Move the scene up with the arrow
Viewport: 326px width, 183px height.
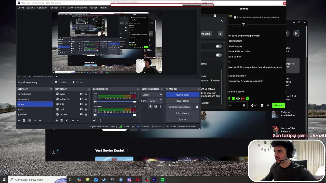tap(35, 120)
